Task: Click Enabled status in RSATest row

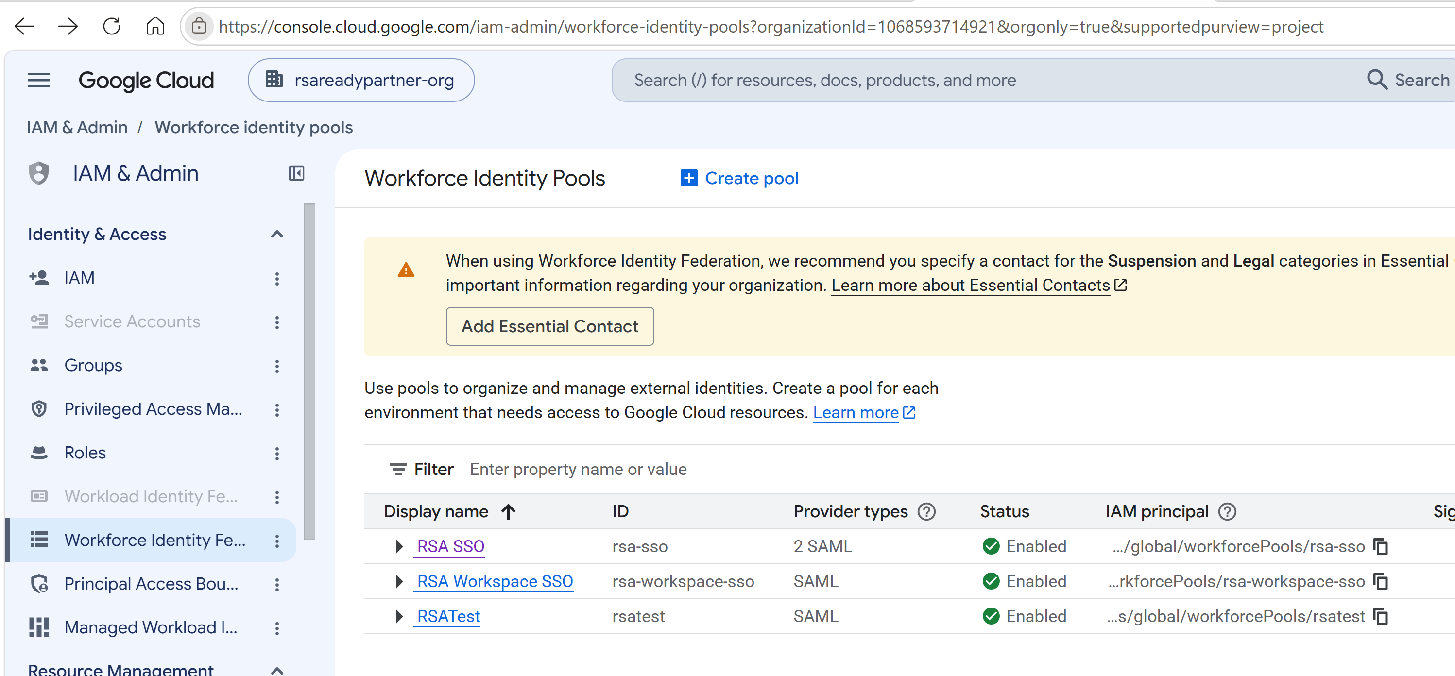Action: [x=1025, y=616]
